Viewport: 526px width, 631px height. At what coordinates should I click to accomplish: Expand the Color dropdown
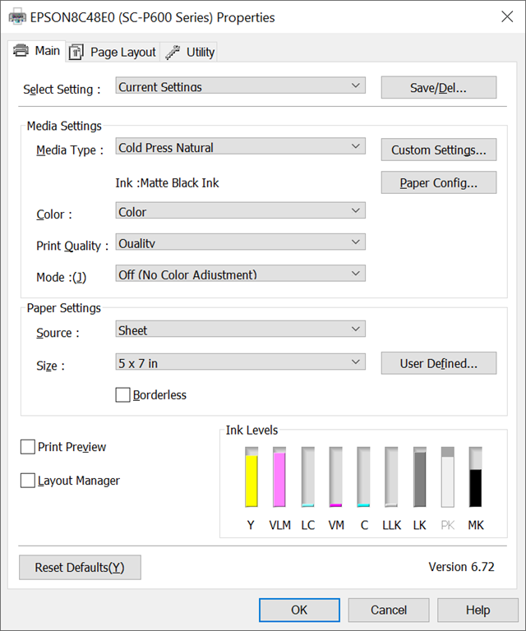[x=240, y=210]
